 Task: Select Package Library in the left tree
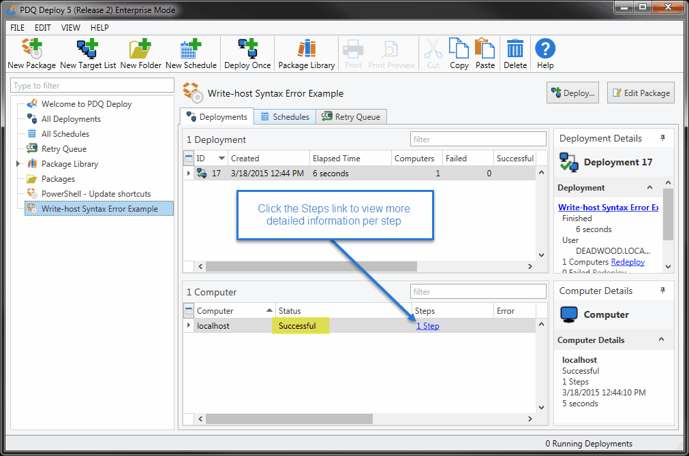[x=70, y=164]
